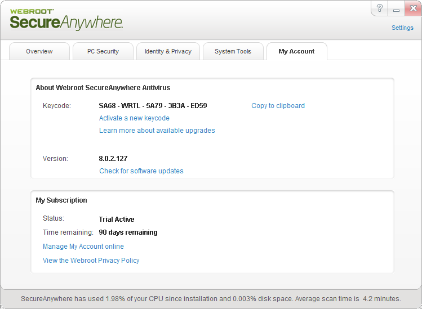Click the Webroot SecureAnywhere logo
Viewport: 422px width, 309px height.
66,19
